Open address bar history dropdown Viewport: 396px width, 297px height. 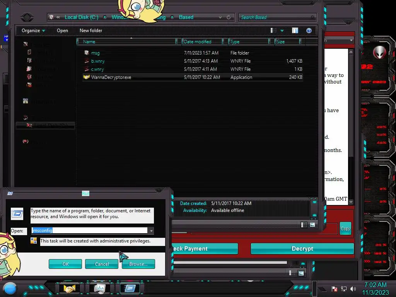pos(220,17)
